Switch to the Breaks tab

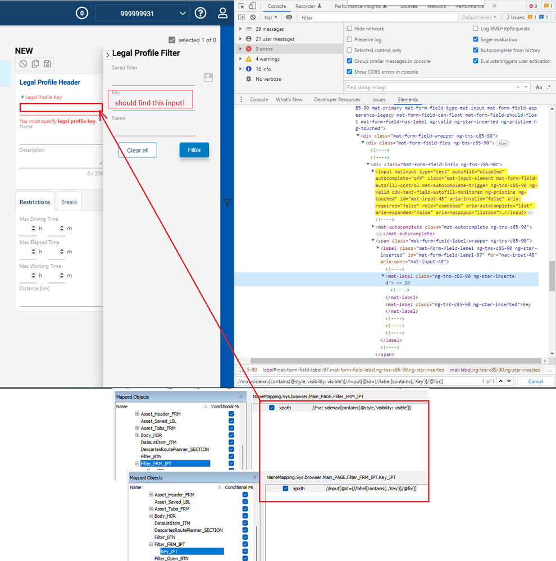69,202
